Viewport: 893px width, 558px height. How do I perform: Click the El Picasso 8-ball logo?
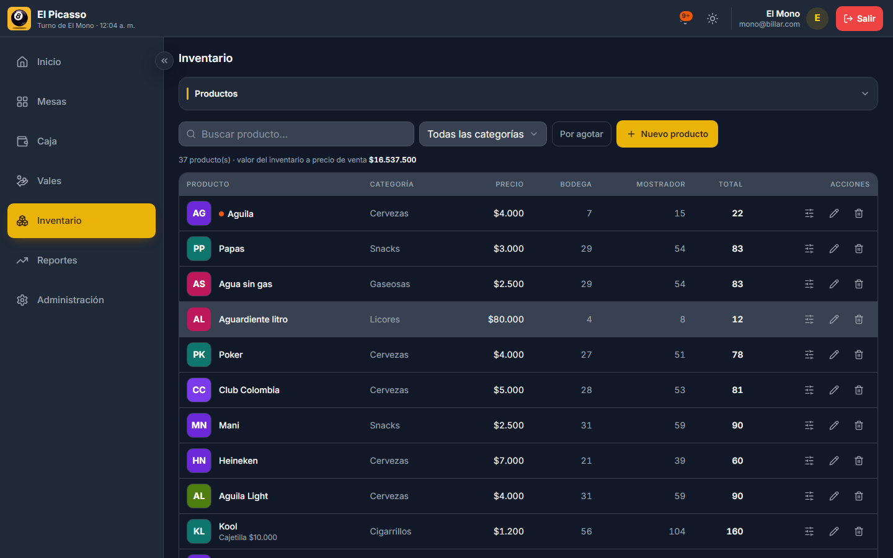19,19
